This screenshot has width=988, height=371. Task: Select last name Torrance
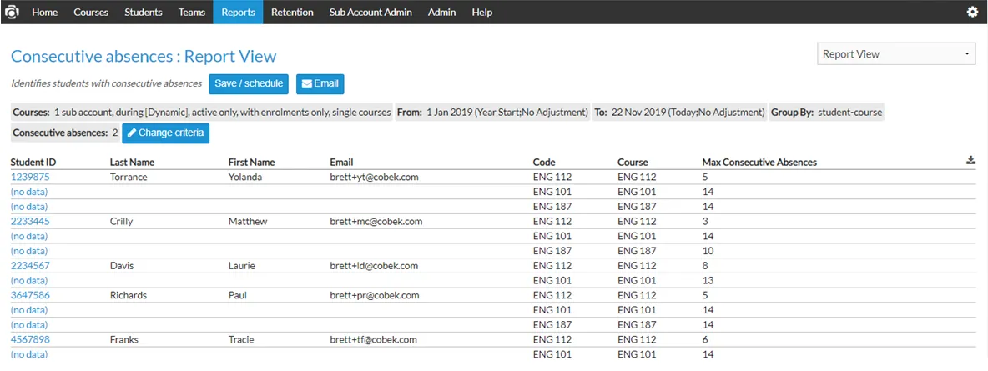(x=129, y=177)
